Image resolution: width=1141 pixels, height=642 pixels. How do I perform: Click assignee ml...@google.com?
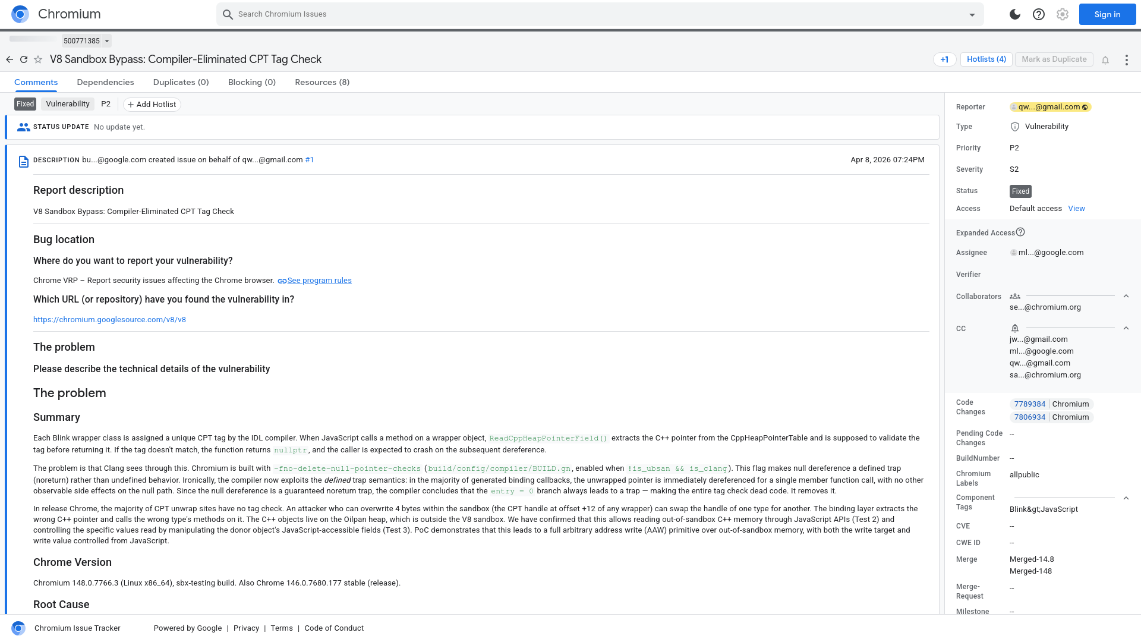pyautogui.click(x=1050, y=253)
